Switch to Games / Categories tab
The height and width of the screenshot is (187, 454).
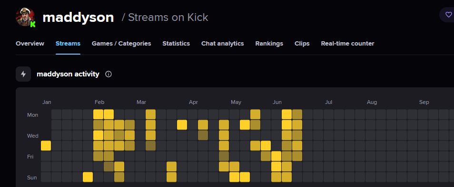[121, 44]
